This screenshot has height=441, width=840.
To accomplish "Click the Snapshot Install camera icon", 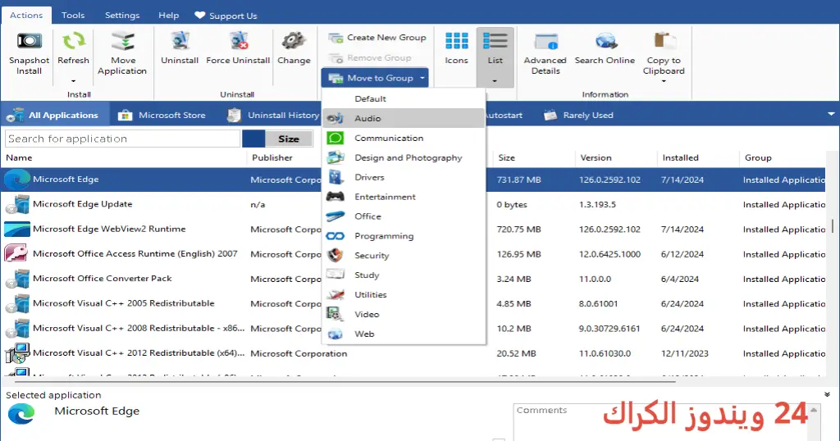I will [x=29, y=41].
